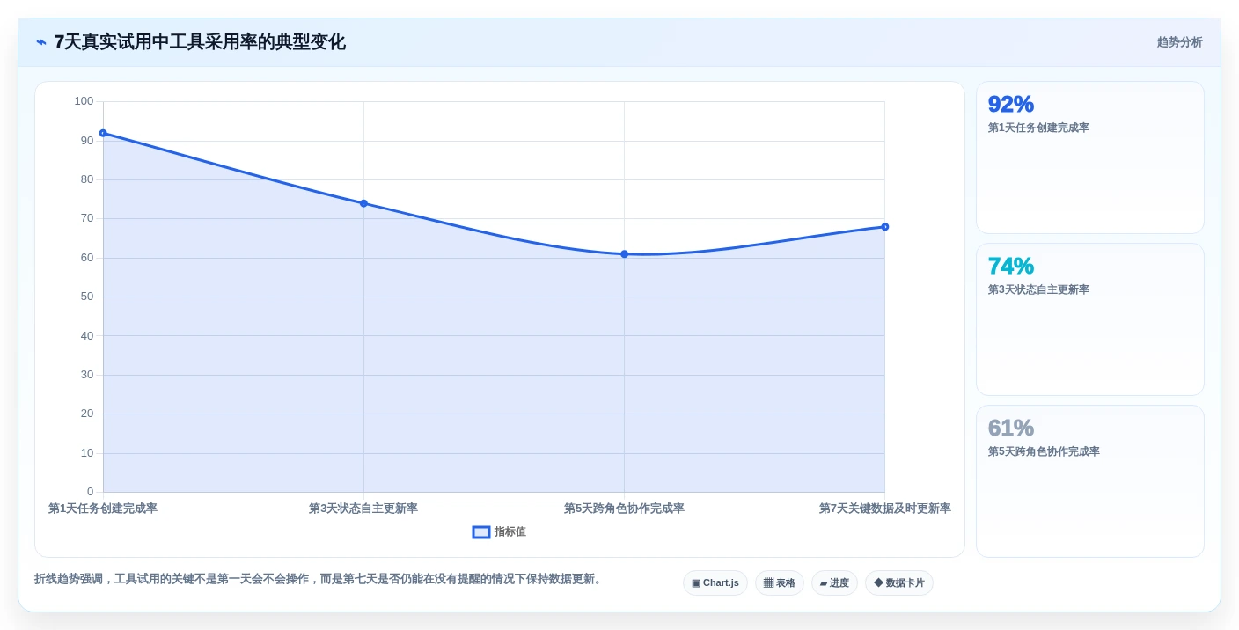Image resolution: width=1239 pixels, height=630 pixels.
Task: Click the 74% stat value
Action: [x=1011, y=266]
